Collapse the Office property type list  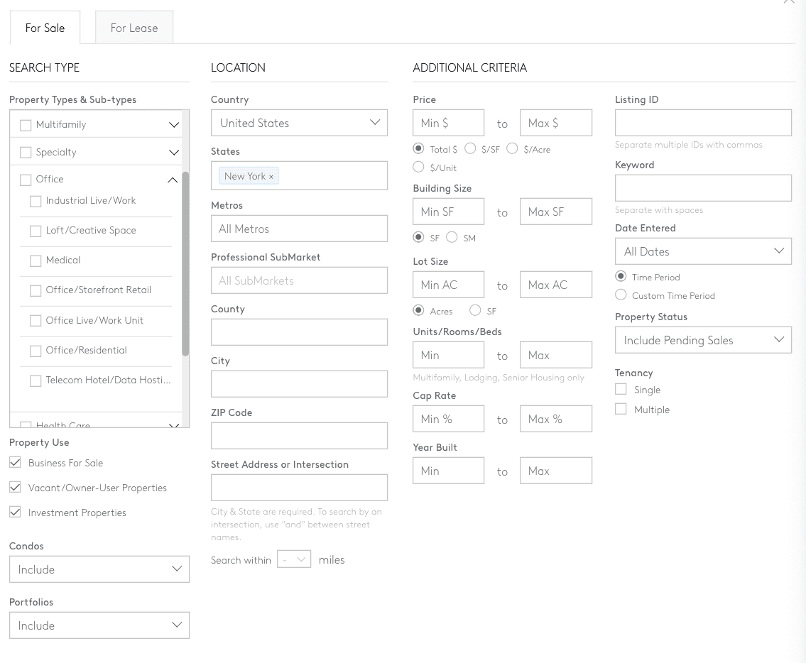coord(173,180)
